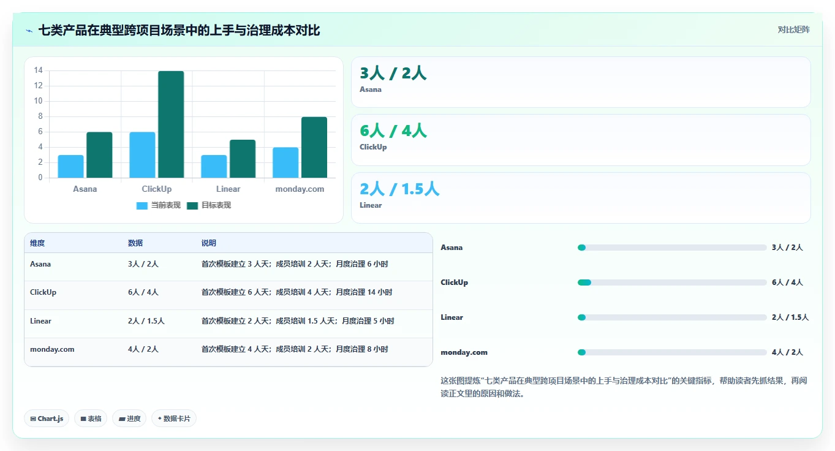Screen dimensions: 835x451
Task: Click the 14 tick on the y-axis
Action: 39,70
